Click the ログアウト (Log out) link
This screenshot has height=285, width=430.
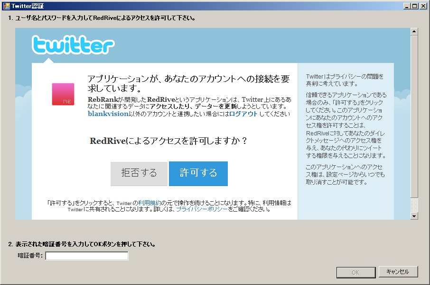pos(243,114)
